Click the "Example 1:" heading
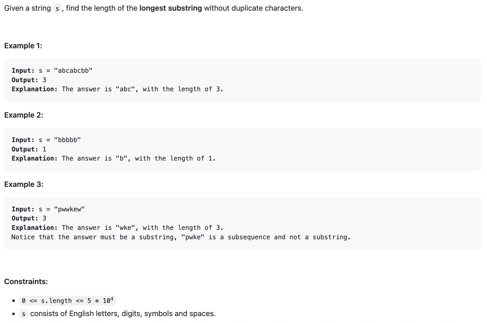This screenshot has height=323, width=487. click(x=23, y=46)
